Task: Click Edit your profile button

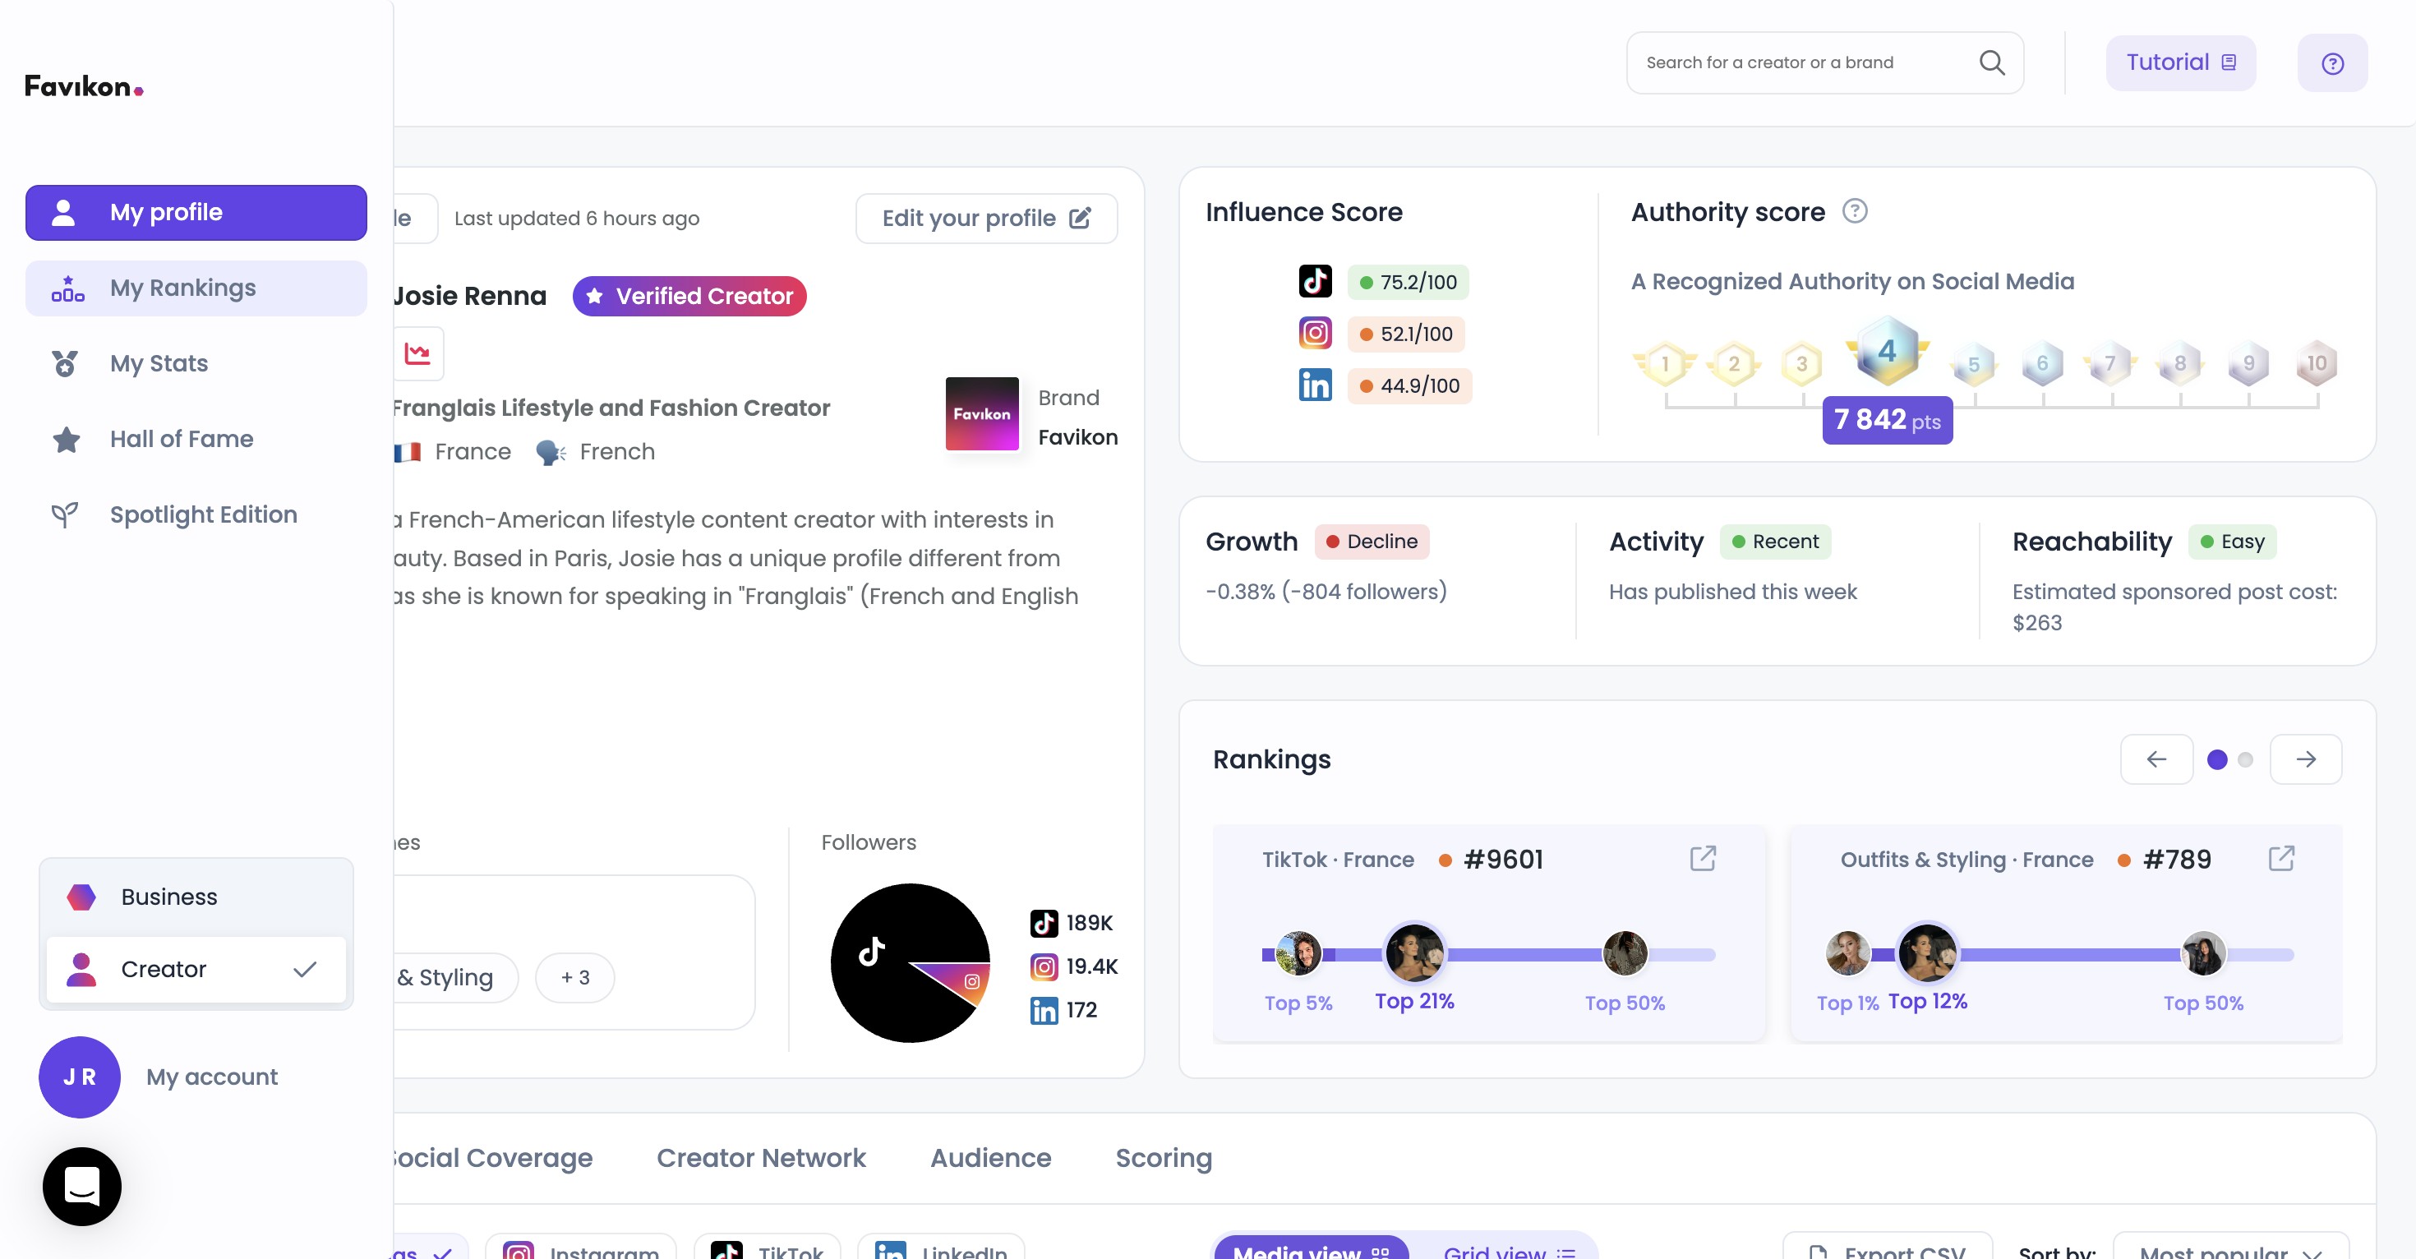Action: [986, 219]
